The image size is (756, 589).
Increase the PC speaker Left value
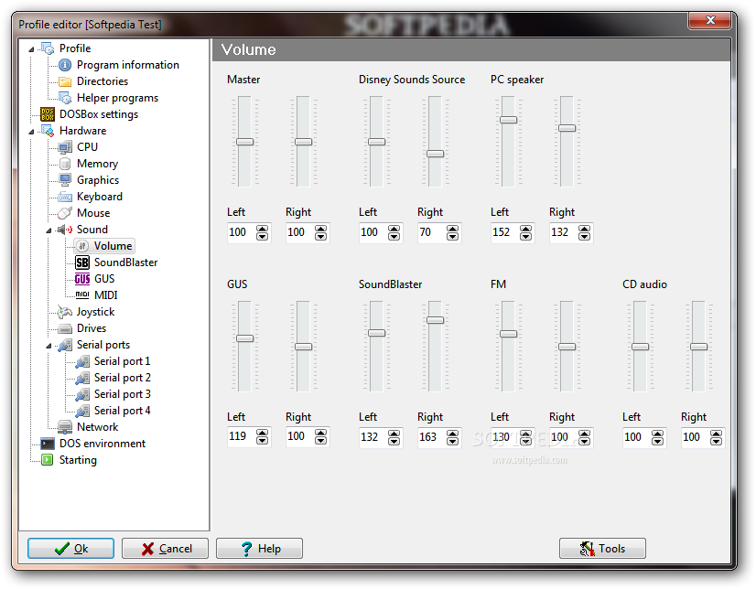pos(525,230)
